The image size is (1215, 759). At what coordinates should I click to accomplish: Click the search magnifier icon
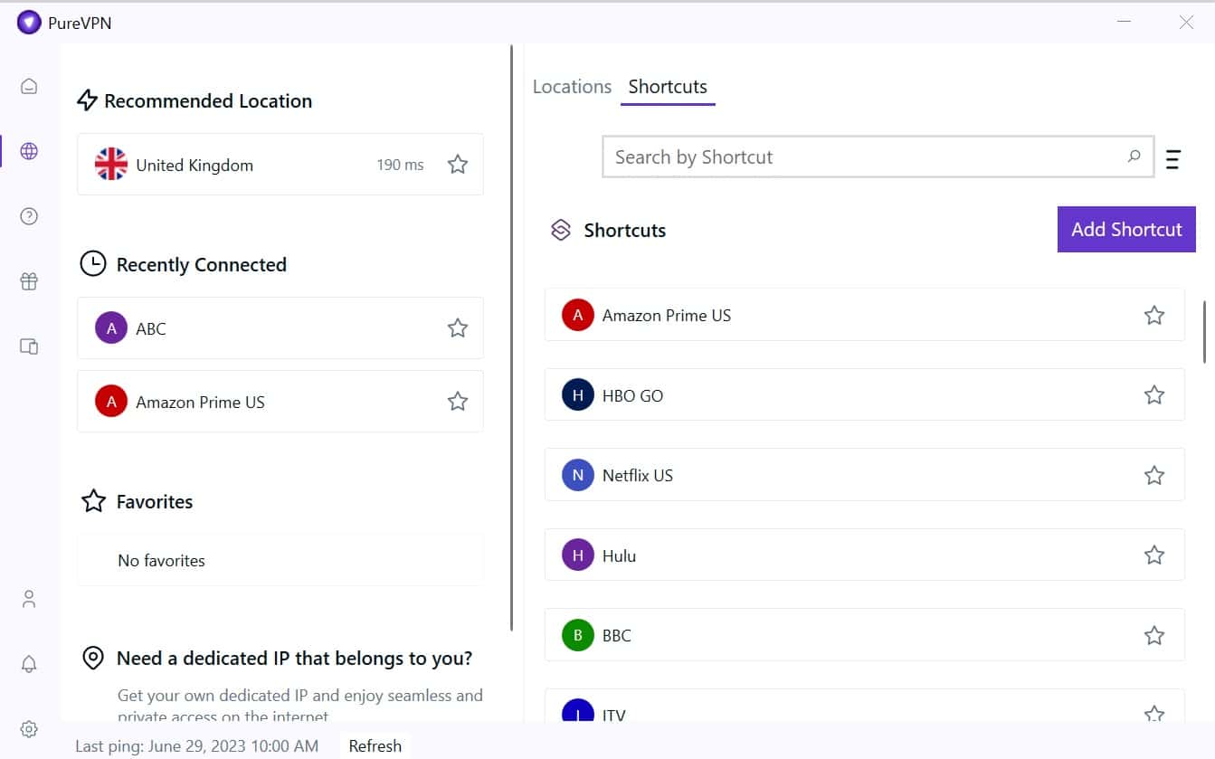[1134, 157]
